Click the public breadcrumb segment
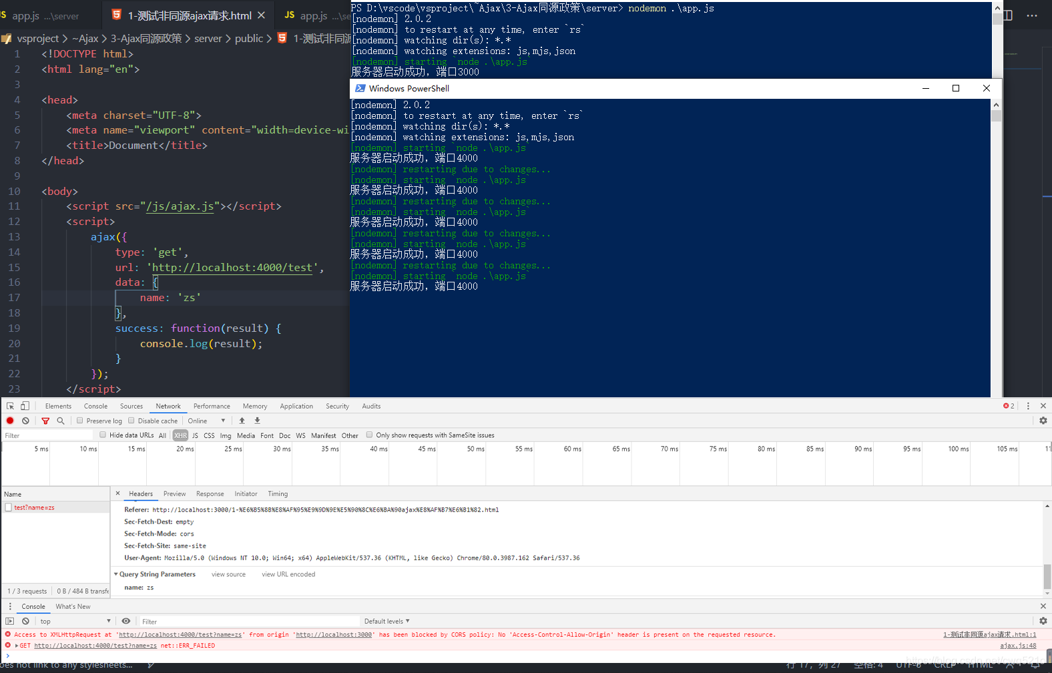 [x=249, y=39]
